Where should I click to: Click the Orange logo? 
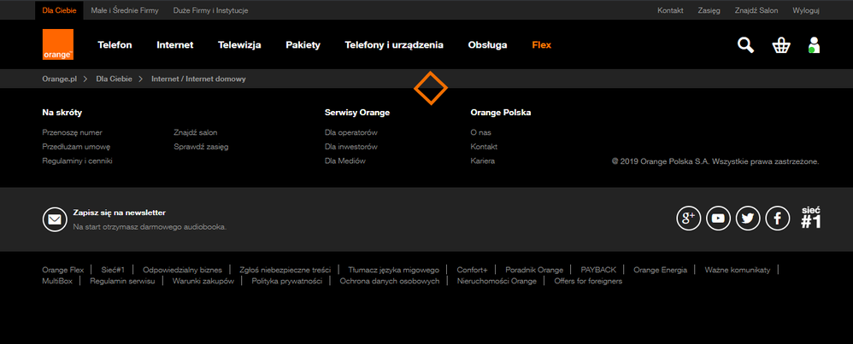(x=58, y=45)
